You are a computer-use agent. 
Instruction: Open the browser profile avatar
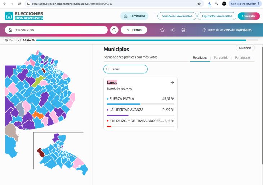coord(224,4)
